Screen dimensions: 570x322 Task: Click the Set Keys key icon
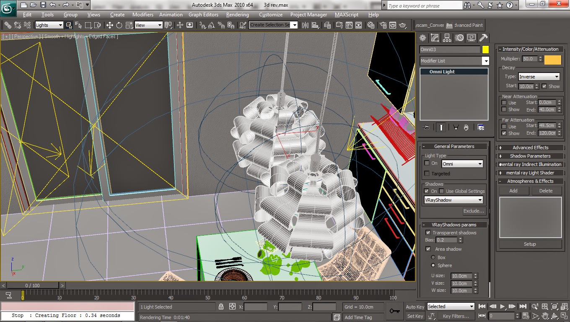point(394,311)
